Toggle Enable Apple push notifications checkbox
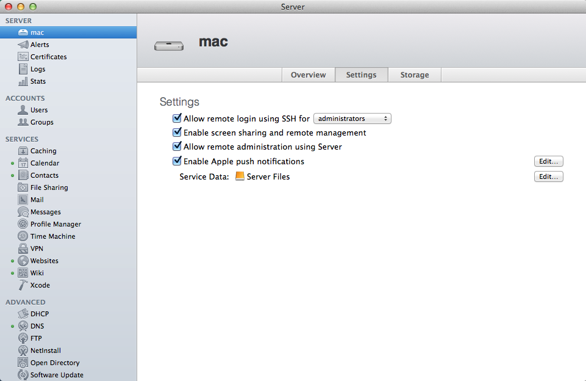586x381 pixels. [177, 161]
